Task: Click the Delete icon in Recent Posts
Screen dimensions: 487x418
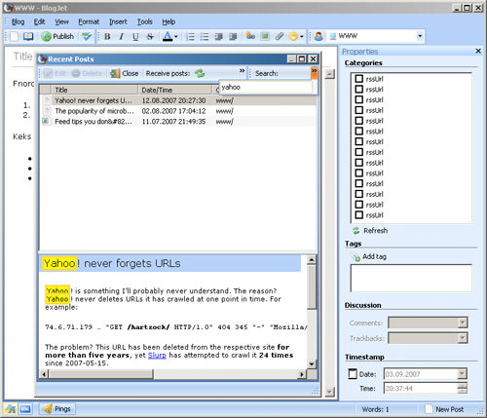Action: [76, 73]
